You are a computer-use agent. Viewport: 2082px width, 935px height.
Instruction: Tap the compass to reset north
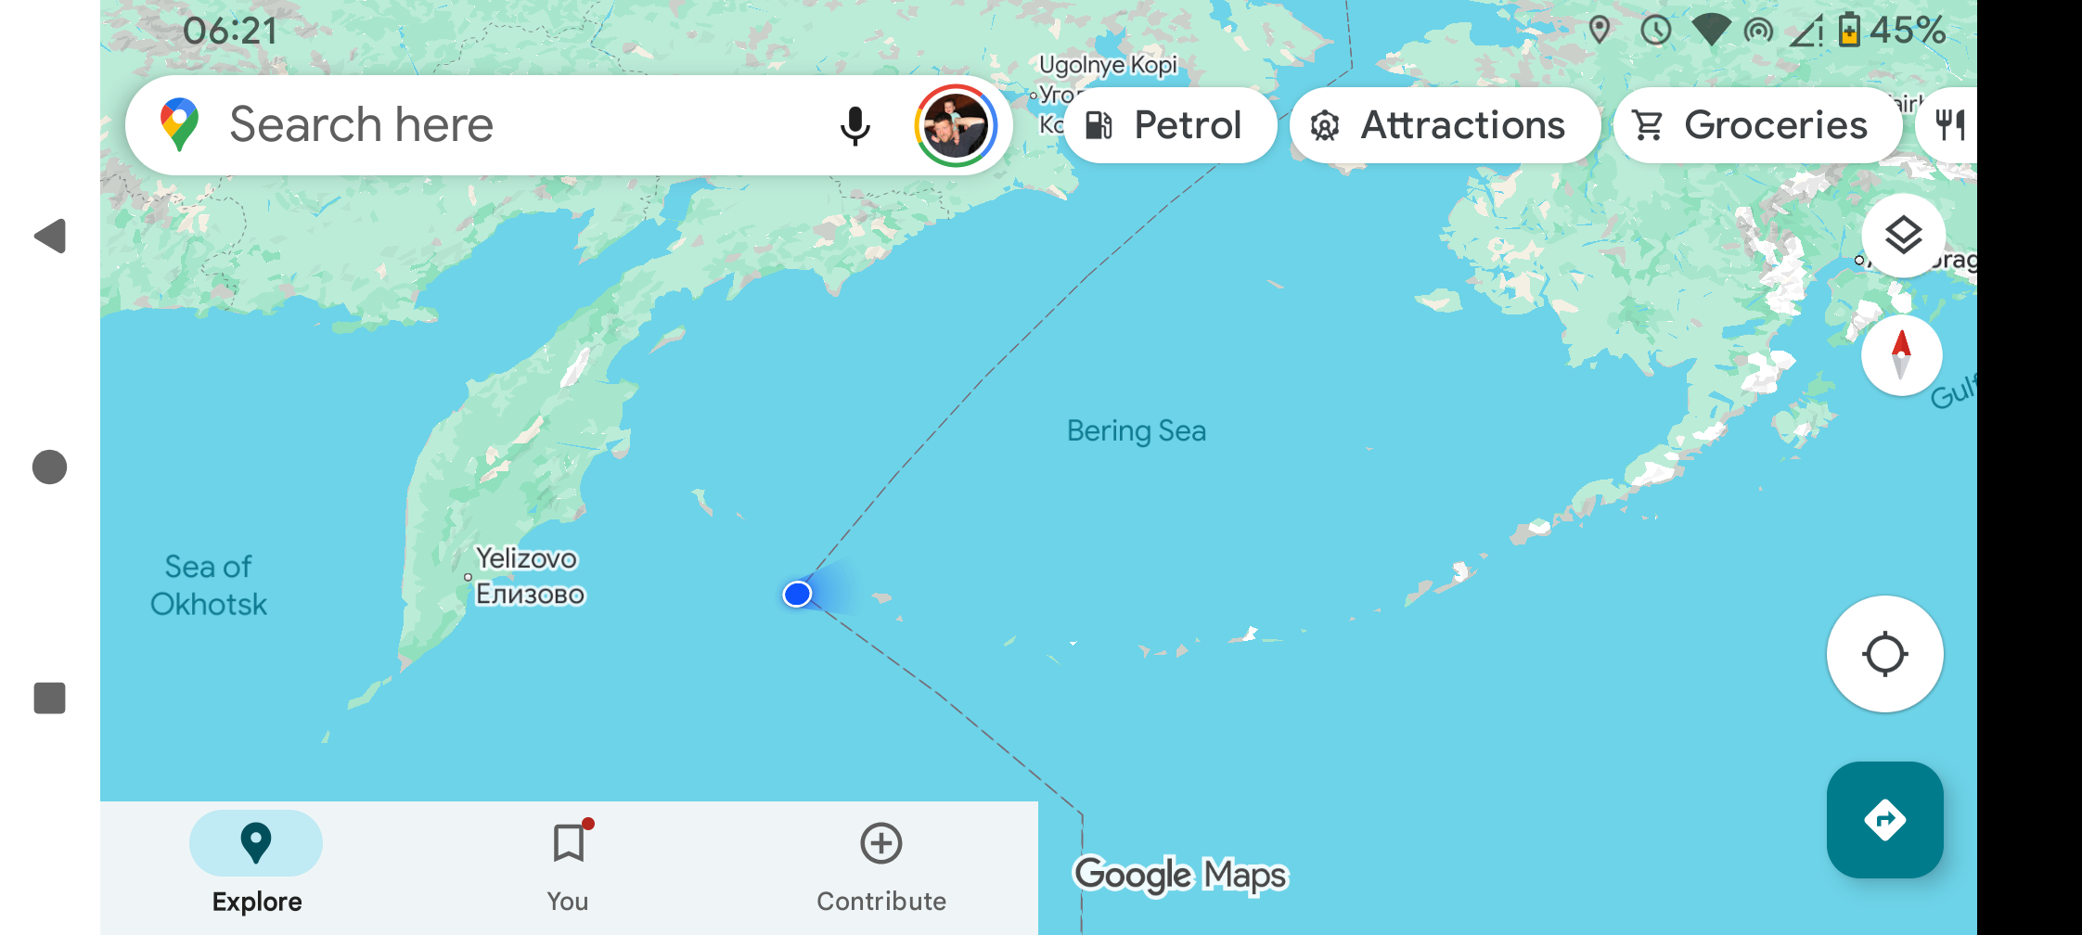click(x=1901, y=355)
